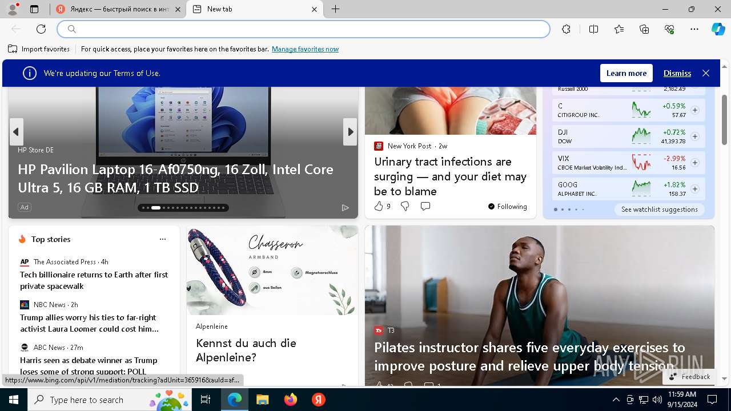731x411 pixels.
Task: Open File Explorer from taskbar
Action: coord(263,400)
